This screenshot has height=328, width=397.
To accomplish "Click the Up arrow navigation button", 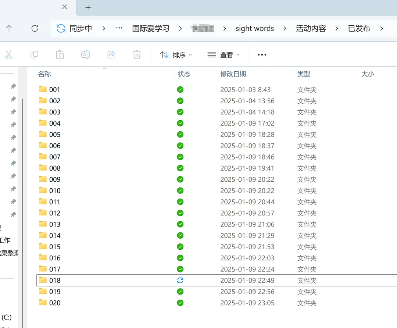I will 9,28.
